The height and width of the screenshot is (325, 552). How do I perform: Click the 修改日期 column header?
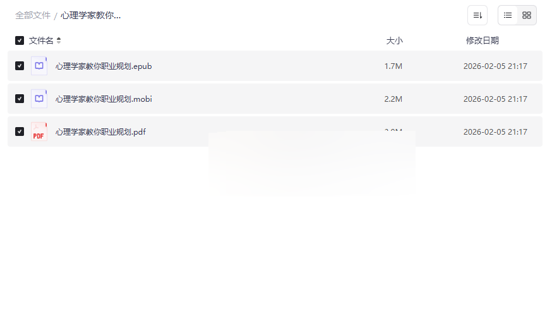coord(483,40)
